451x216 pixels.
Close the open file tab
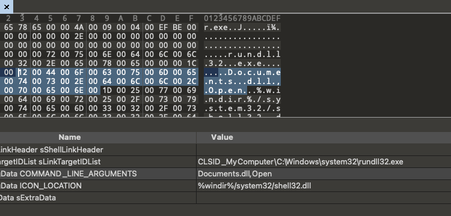coord(7,7)
